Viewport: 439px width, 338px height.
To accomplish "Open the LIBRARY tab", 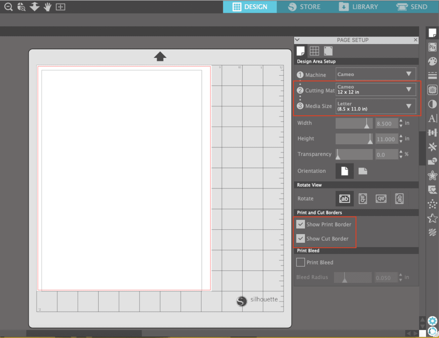I will coord(359,7).
